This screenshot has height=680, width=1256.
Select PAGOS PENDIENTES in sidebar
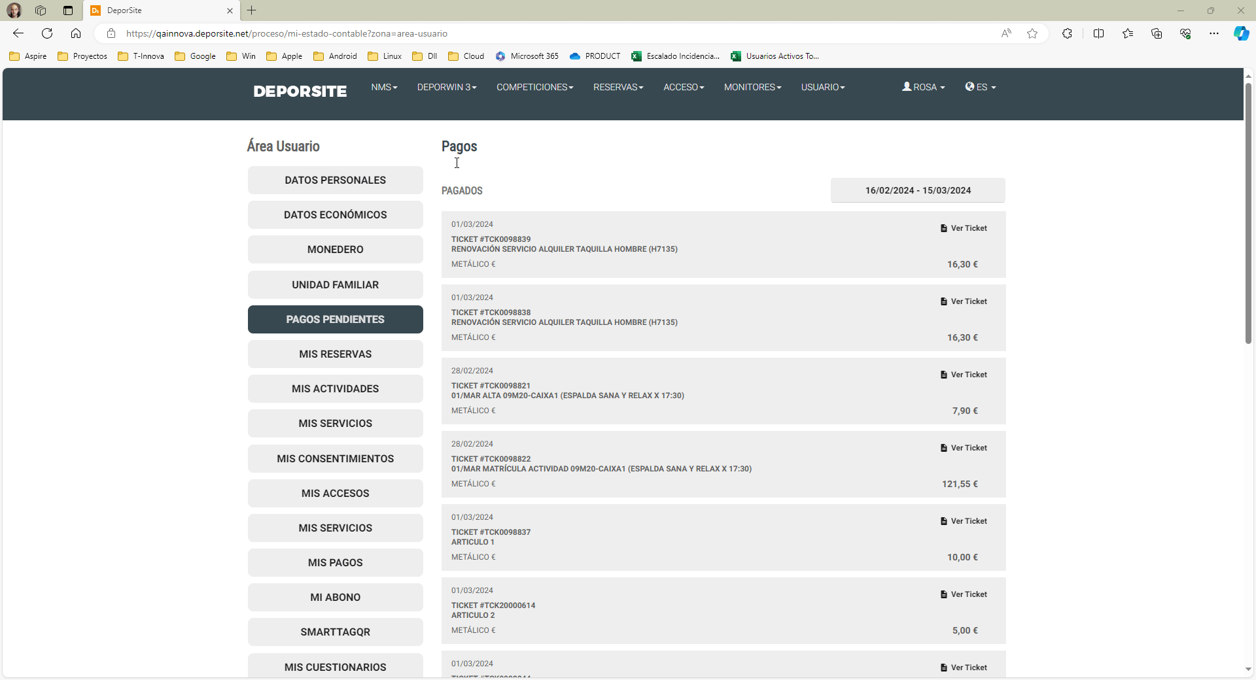pos(336,319)
